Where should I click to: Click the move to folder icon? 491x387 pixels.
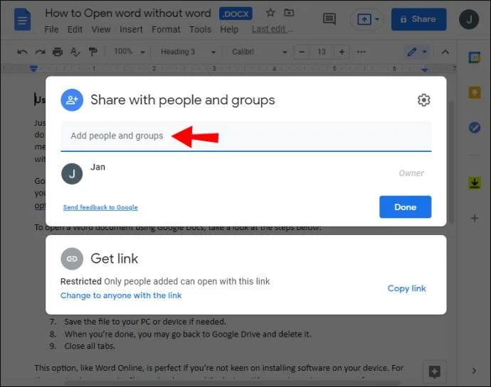289,13
